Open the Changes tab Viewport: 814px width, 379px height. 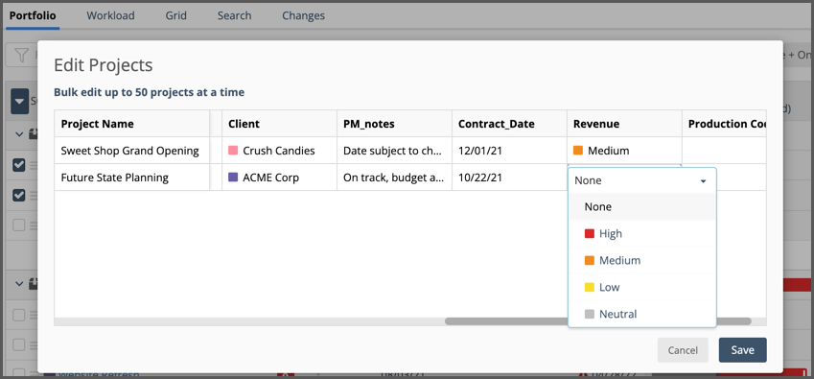click(x=303, y=15)
